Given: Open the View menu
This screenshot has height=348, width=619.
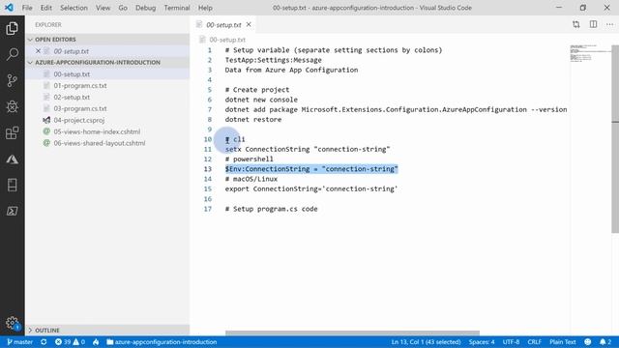Looking at the screenshot, I should coord(103,8).
